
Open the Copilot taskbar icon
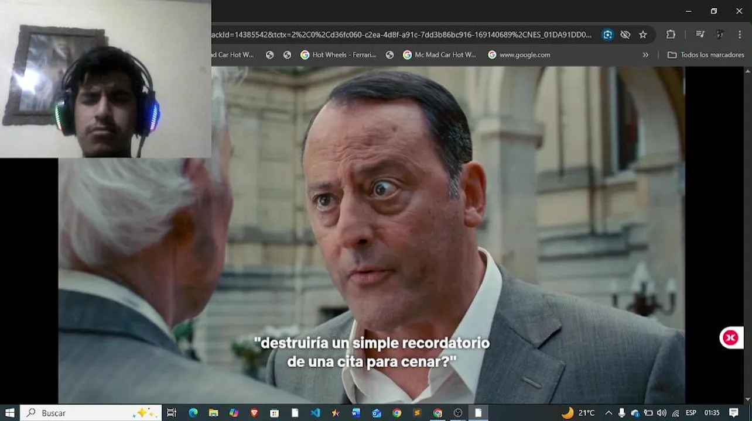tap(234, 413)
